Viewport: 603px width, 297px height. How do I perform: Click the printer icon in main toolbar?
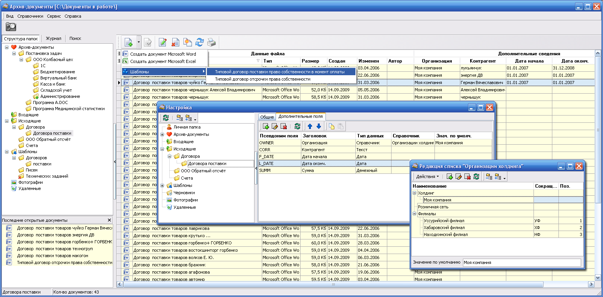pos(211,42)
